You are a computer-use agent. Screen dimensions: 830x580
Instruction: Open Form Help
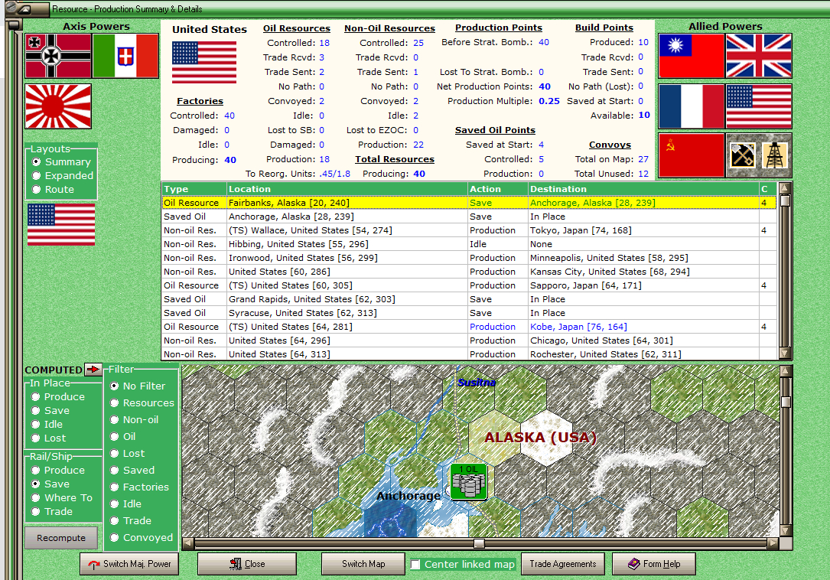click(x=654, y=564)
